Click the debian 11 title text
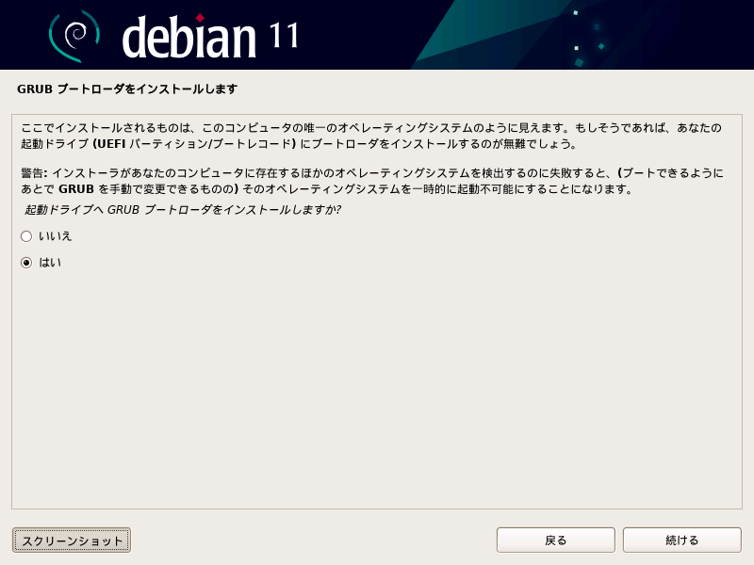Image resolution: width=754 pixels, height=565 pixels. coord(210,37)
